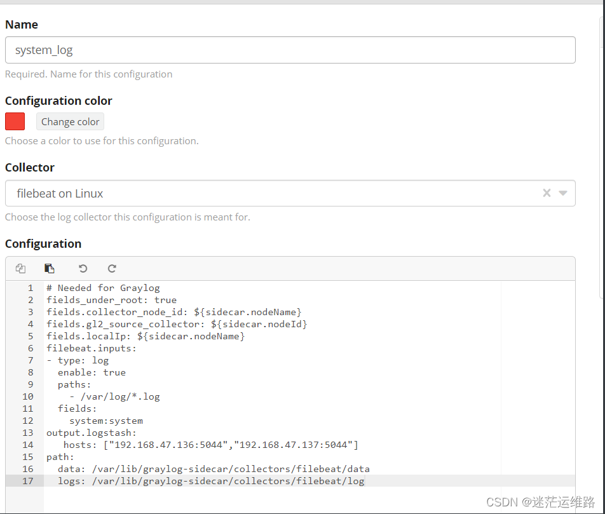Click the 'Name' field label
The image size is (605, 514).
coord(22,25)
